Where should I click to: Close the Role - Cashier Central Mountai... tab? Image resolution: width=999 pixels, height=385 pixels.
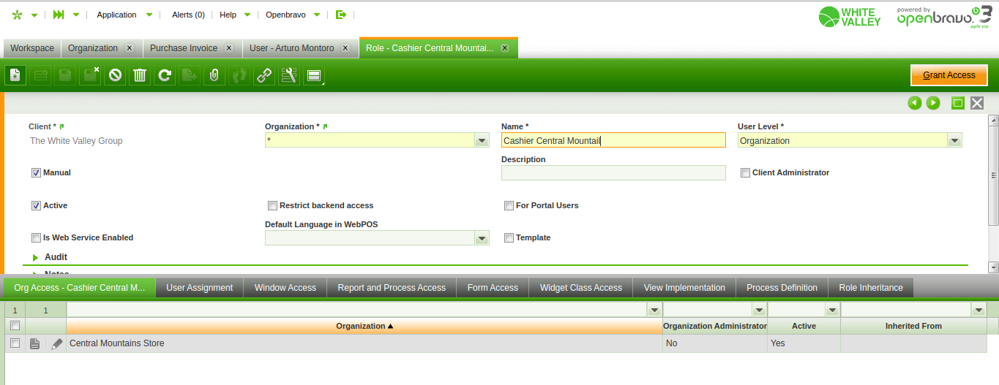pyautogui.click(x=505, y=48)
